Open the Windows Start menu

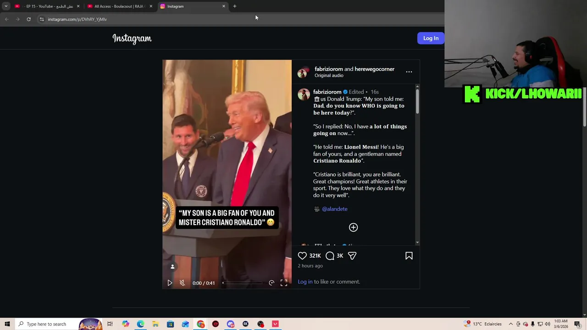click(7, 324)
